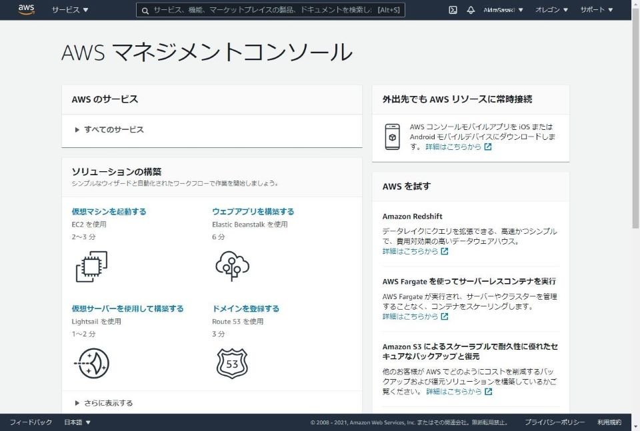Screen dimensions: 640x431
Task: Open the オレゴン region dropdown
Action: [551, 10]
